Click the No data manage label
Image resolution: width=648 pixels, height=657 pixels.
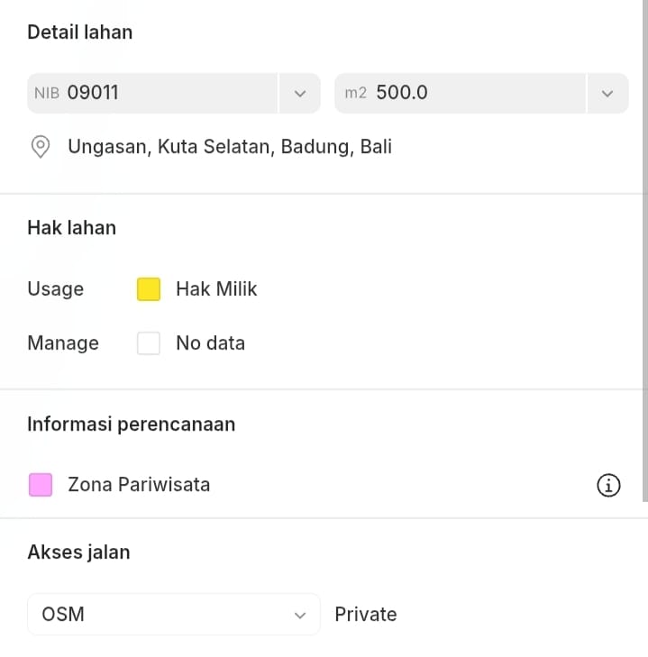pyautogui.click(x=210, y=343)
